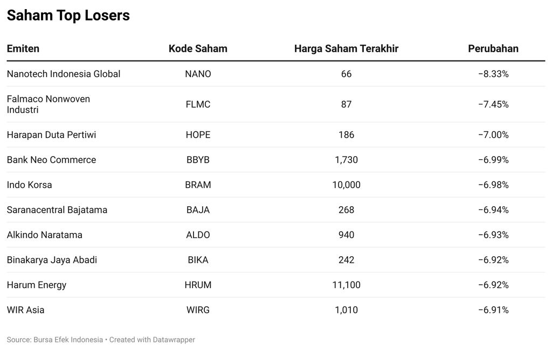552x351 pixels.
Task: Select the Bank Neo Commerce emiten cell
Action: pyautogui.click(x=51, y=160)
